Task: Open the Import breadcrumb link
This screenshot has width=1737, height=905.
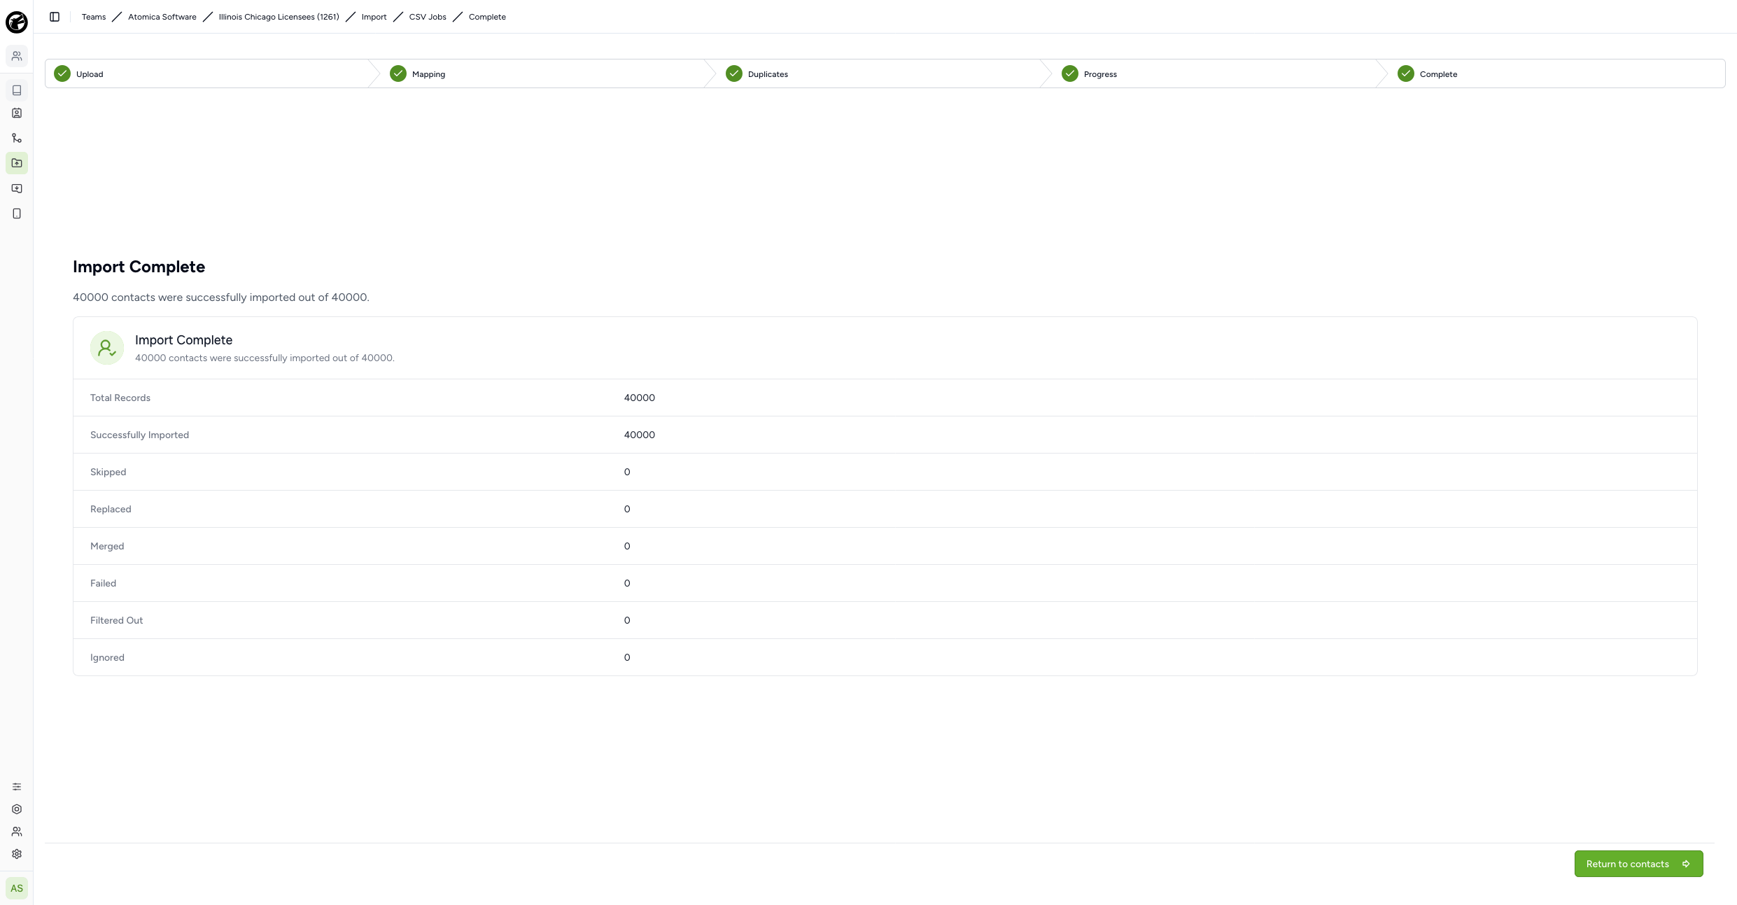Action: click(x=374, y=17)
